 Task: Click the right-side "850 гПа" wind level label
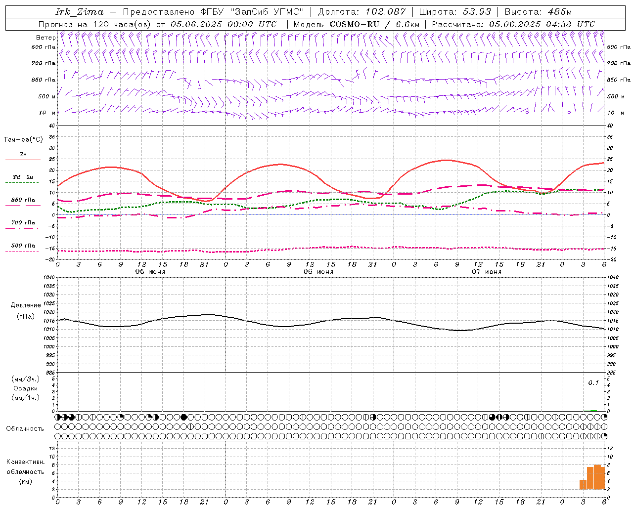tap(619, 80)
